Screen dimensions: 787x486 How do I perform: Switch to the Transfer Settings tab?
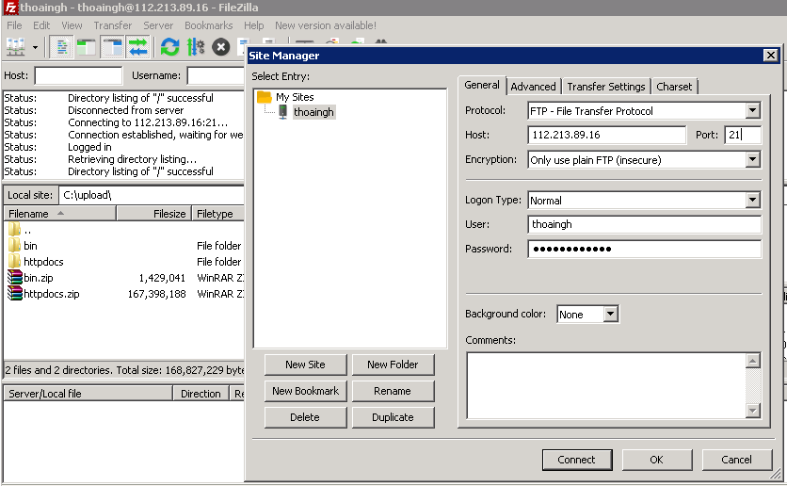click(x=606, y=87)
